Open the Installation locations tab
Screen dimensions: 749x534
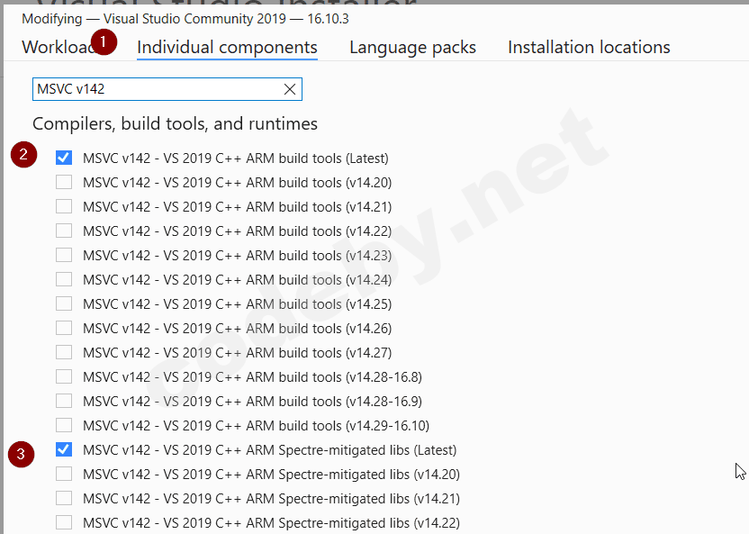point(589,48)
